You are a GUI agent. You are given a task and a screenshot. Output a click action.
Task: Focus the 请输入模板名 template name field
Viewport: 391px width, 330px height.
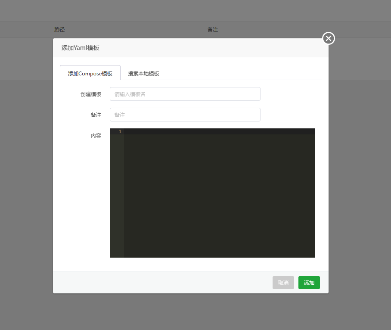(x=185, y=94)
